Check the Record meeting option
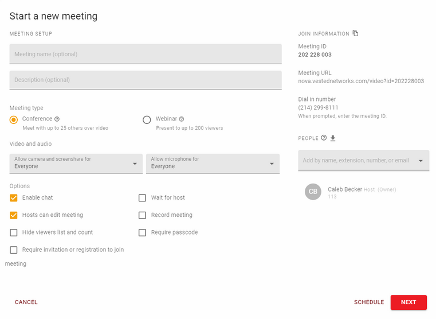Viewport: 436px width, 319px height. (143, 215)
